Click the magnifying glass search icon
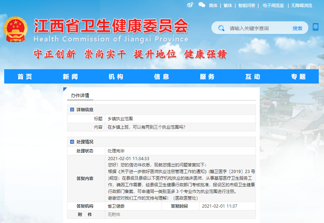Screen dimensions: 324x223 tap(221, 28)
